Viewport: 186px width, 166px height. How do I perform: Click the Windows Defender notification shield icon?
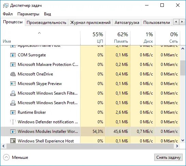(x=13, y=122)
